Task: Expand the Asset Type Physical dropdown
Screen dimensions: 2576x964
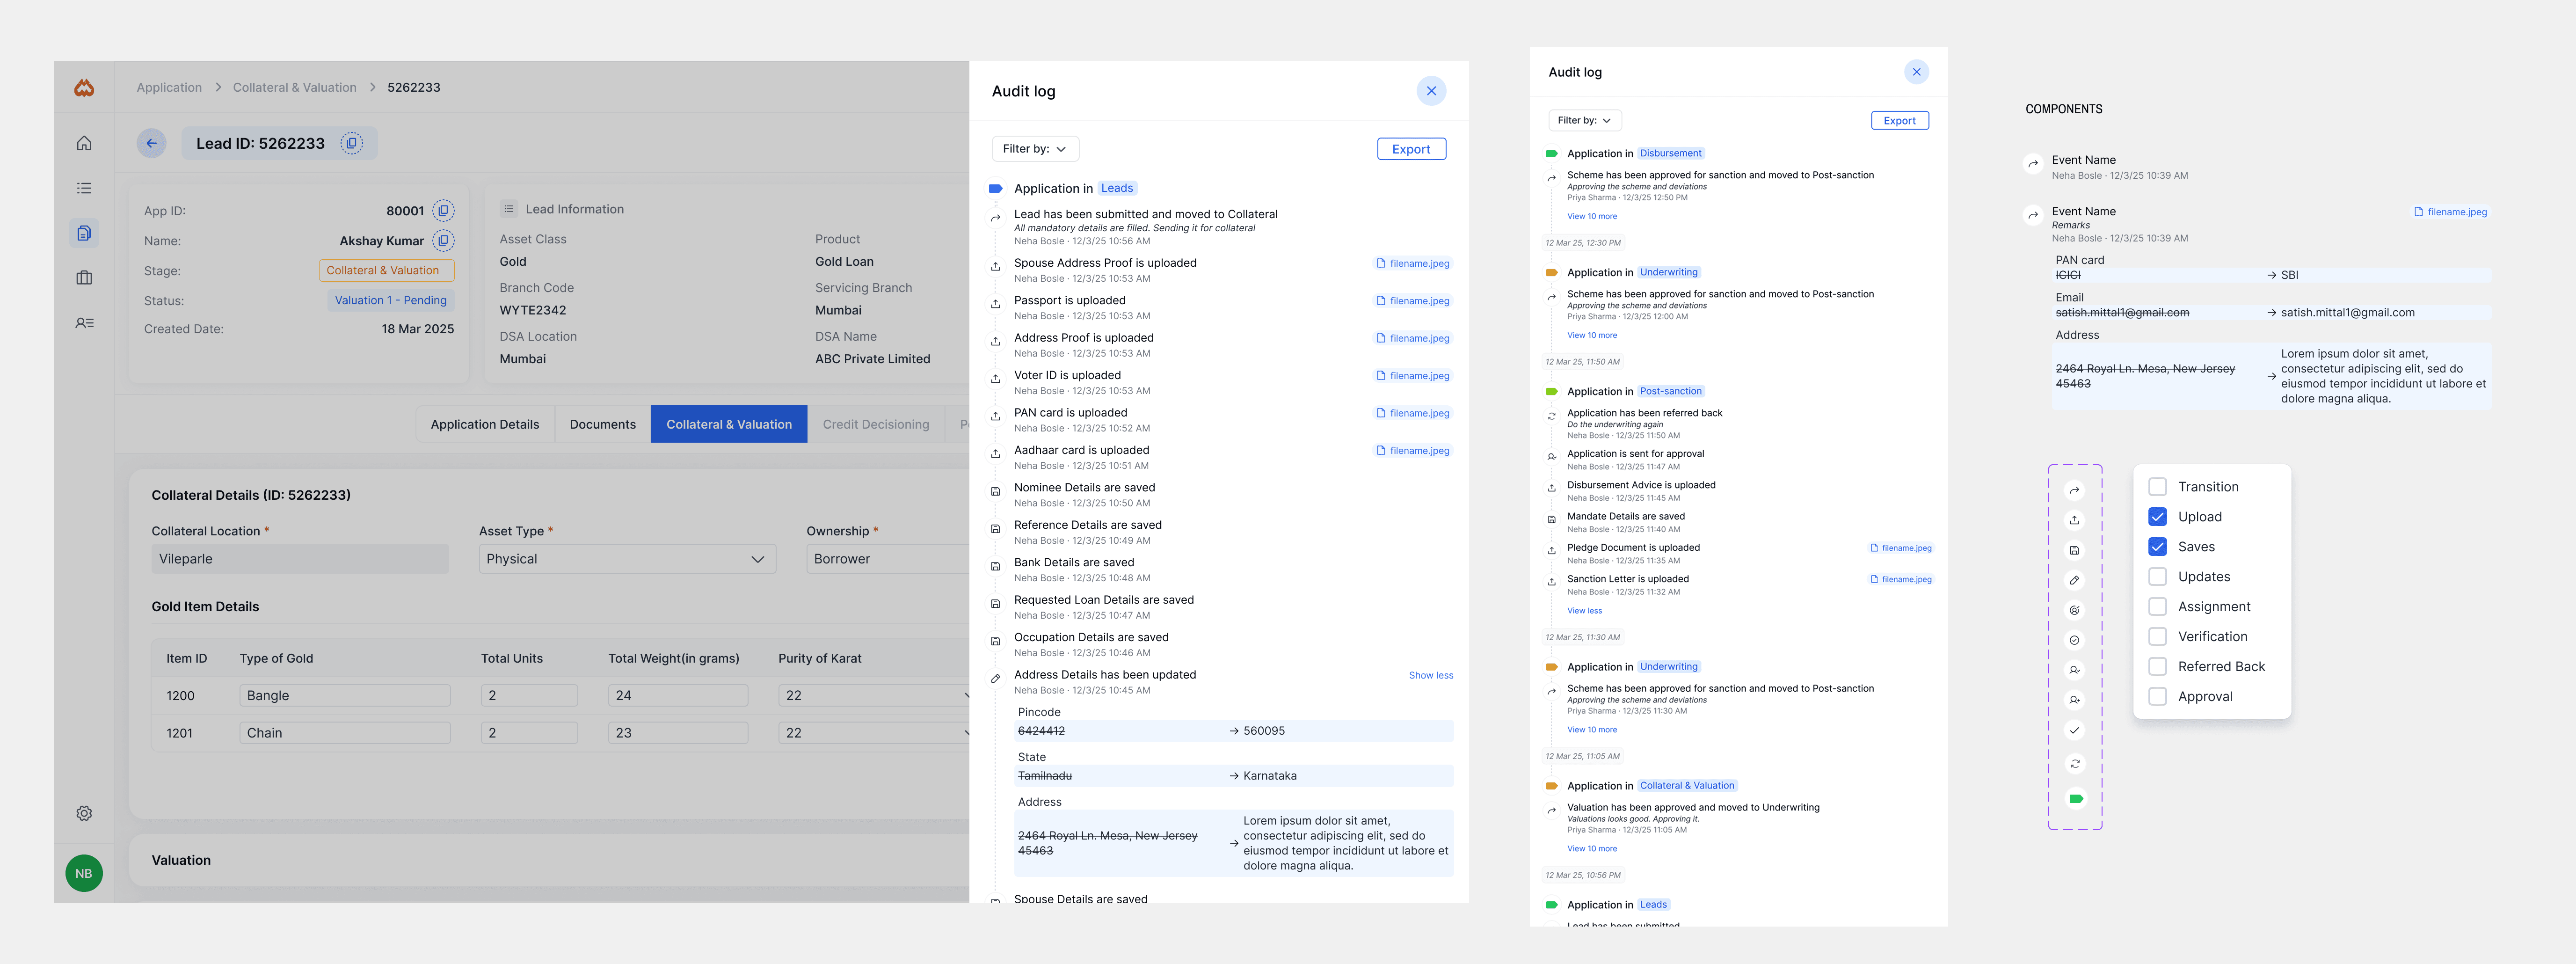Action: 626,559
